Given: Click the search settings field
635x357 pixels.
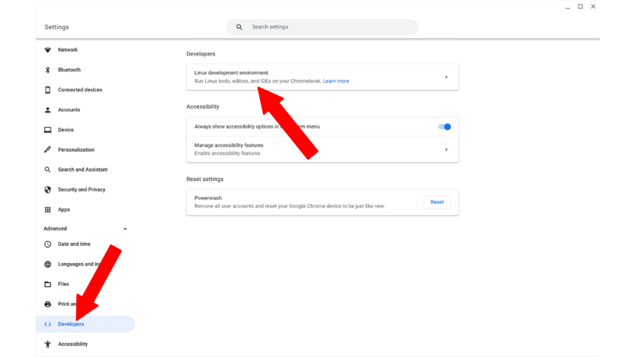Looking at the screenshot, I should point(322,27).
